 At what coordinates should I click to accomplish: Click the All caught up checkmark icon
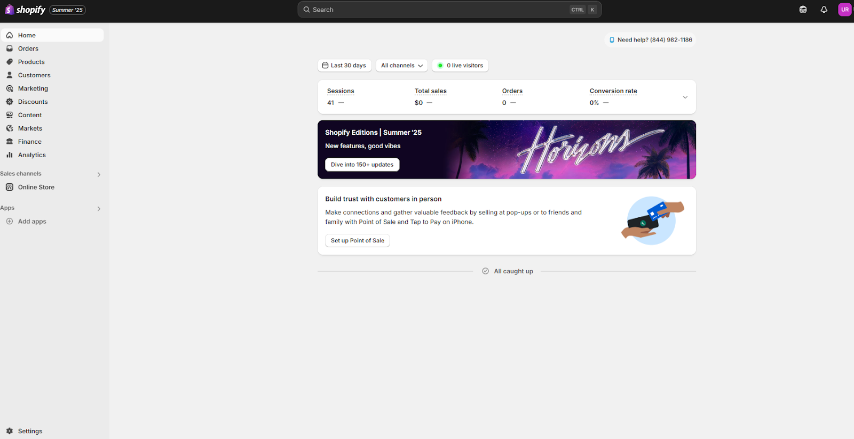point(486,271)
